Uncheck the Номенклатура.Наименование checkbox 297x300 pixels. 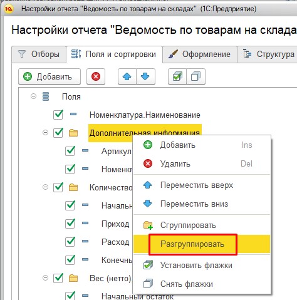58,115
